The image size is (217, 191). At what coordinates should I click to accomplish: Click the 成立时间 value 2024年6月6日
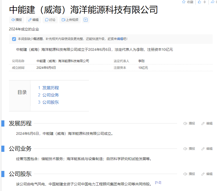[x=46, y=68]
